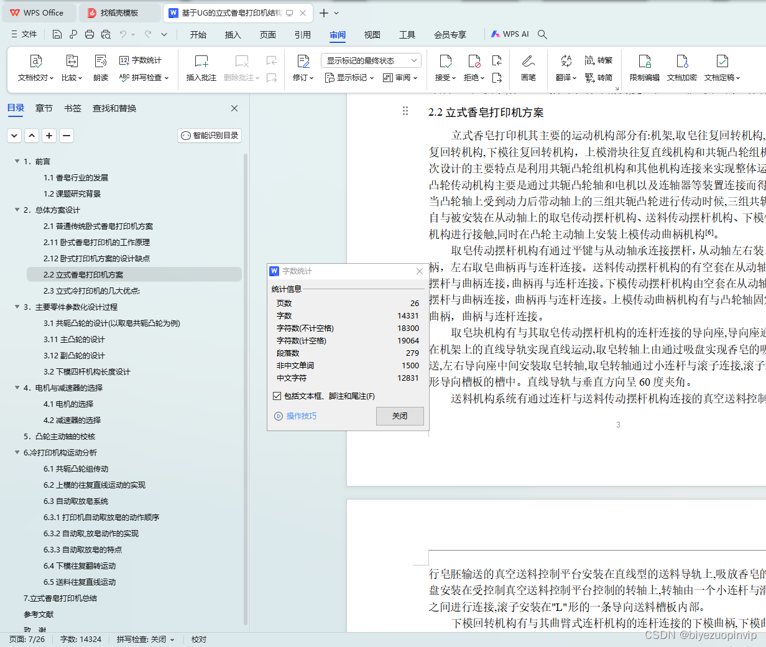
Task: Switch to the 视图 ribbon tab
Action: point(372,35)
